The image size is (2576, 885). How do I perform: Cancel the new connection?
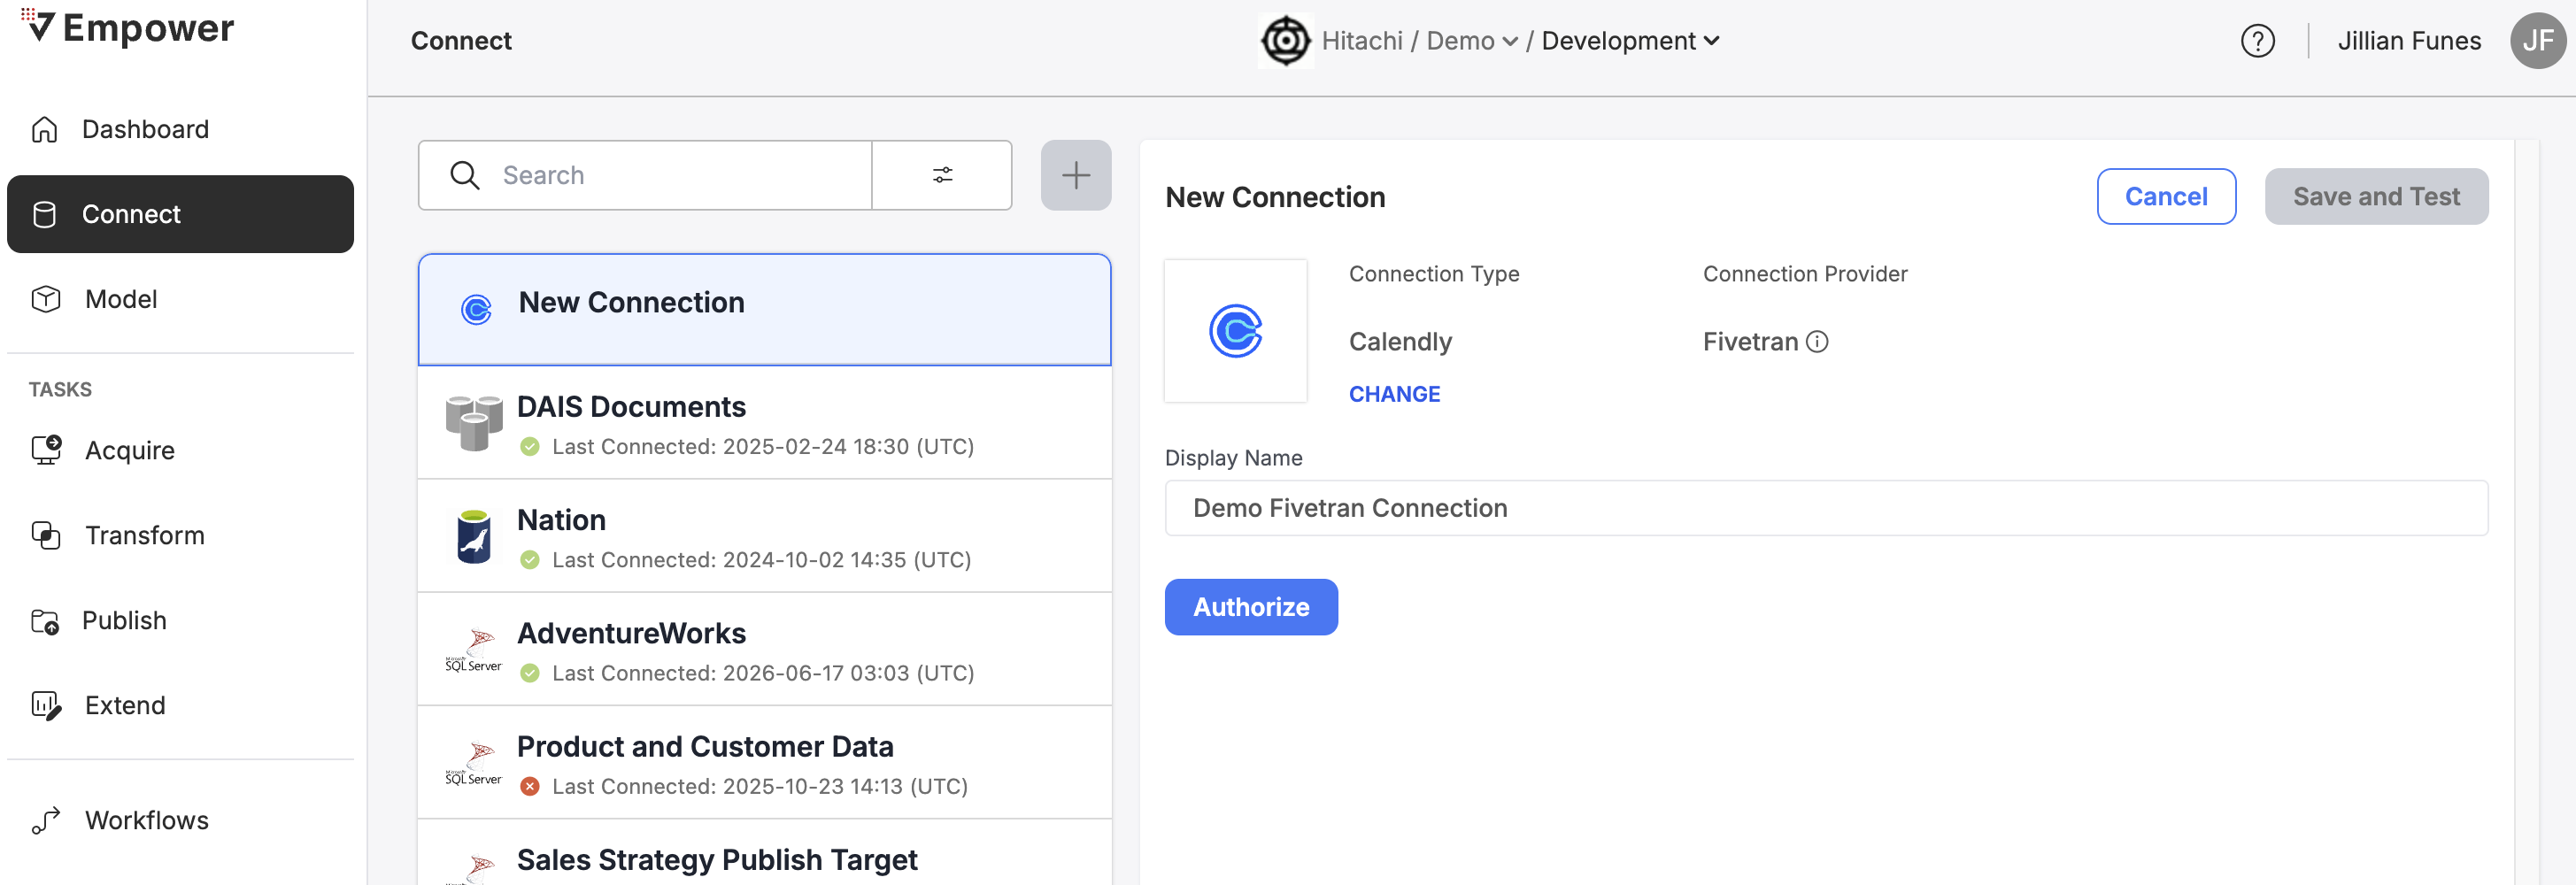point(2166,197)
